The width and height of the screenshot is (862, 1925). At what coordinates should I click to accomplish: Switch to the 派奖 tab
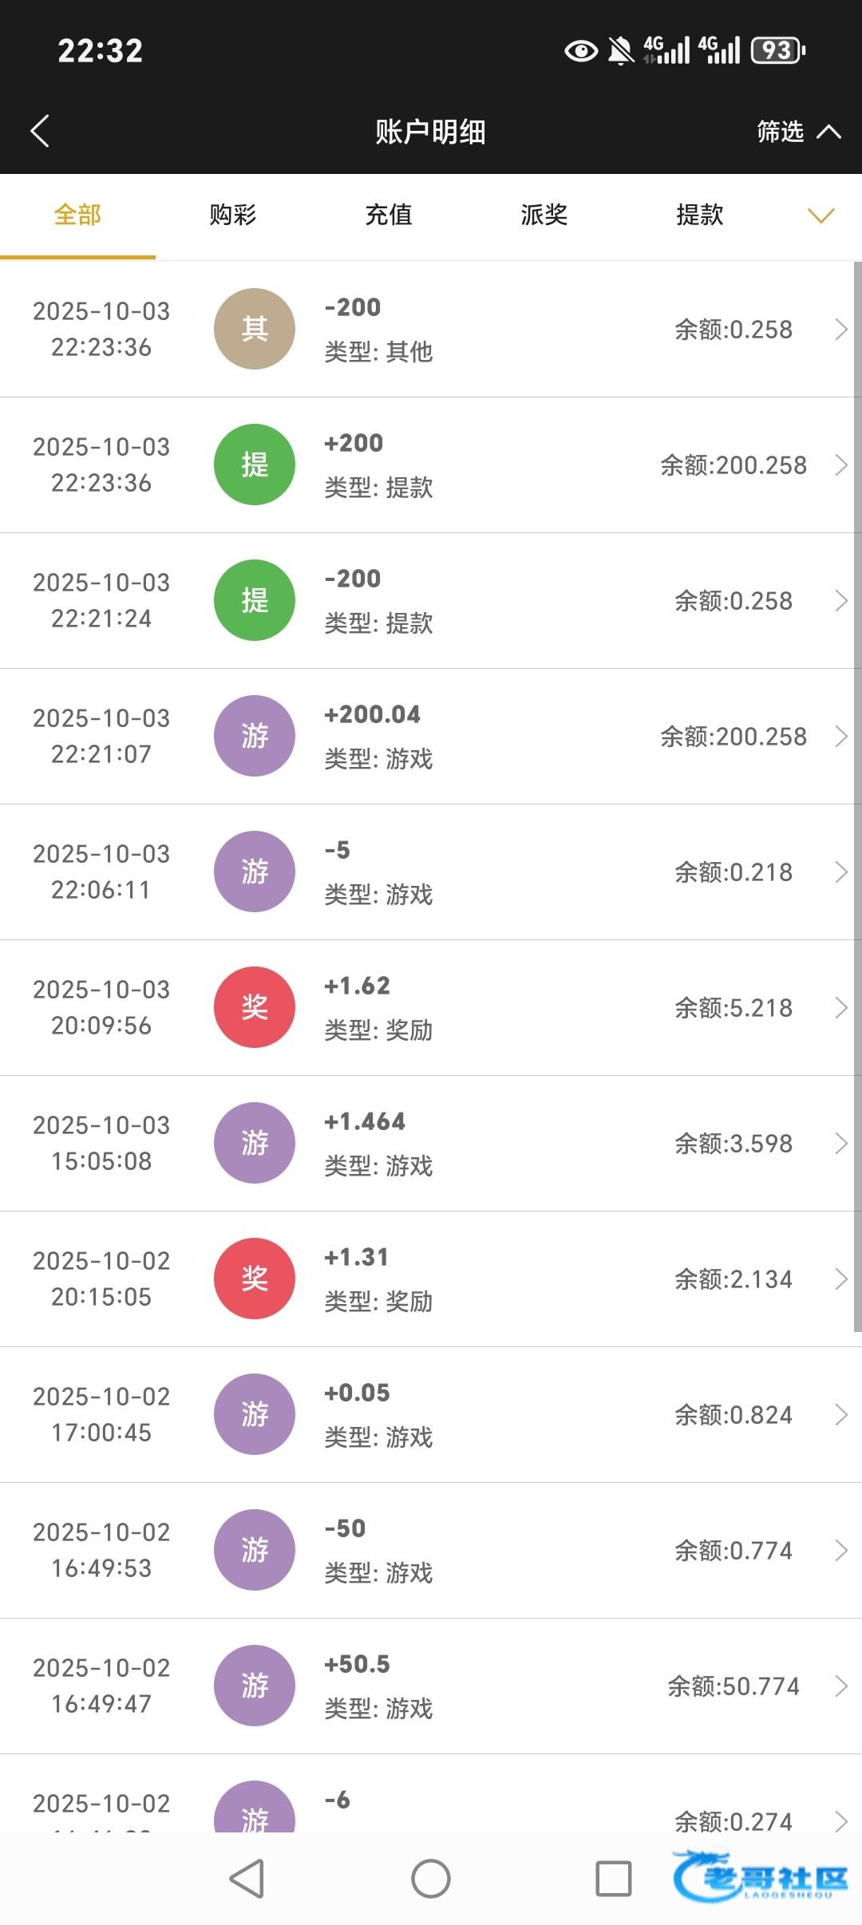(x=544, y=215)
